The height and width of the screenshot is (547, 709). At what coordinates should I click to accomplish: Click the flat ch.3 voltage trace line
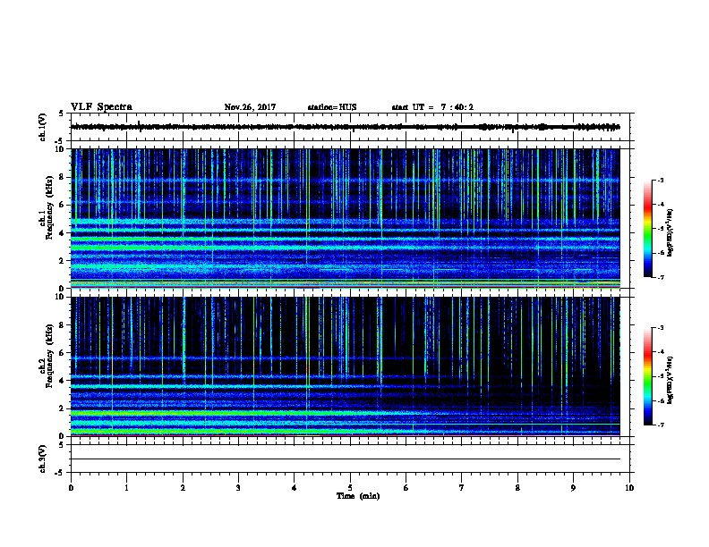346,459
